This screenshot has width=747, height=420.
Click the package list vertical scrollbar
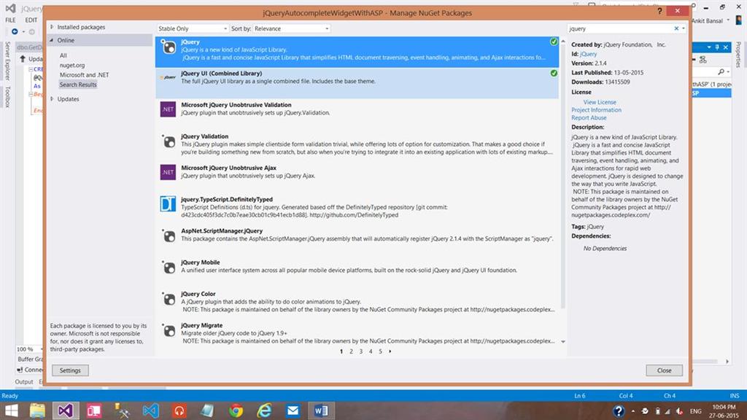562,176
